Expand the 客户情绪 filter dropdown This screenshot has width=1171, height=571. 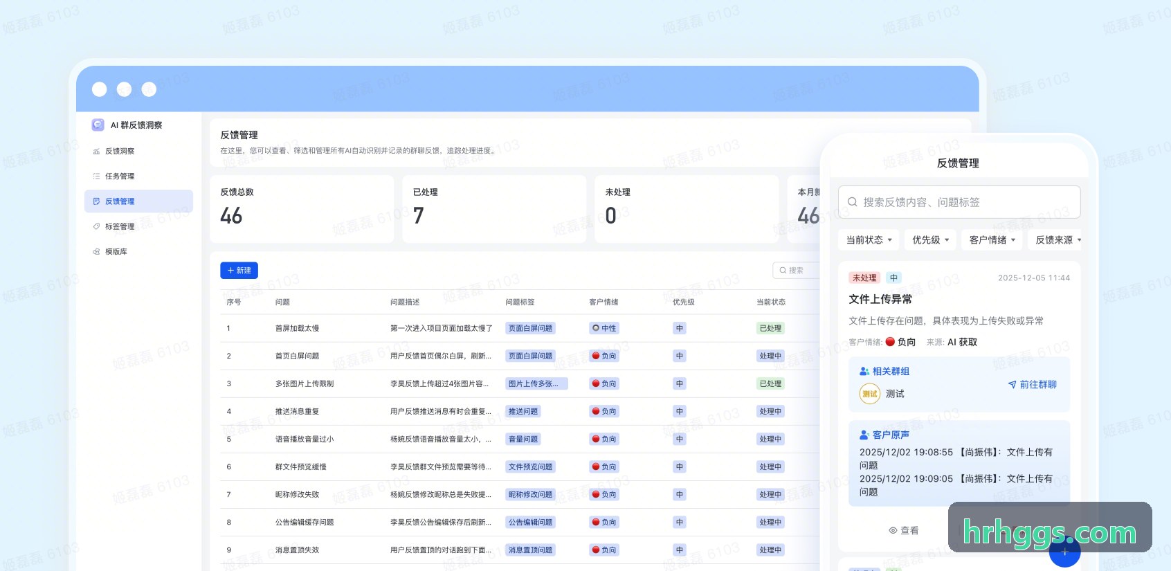992,240
